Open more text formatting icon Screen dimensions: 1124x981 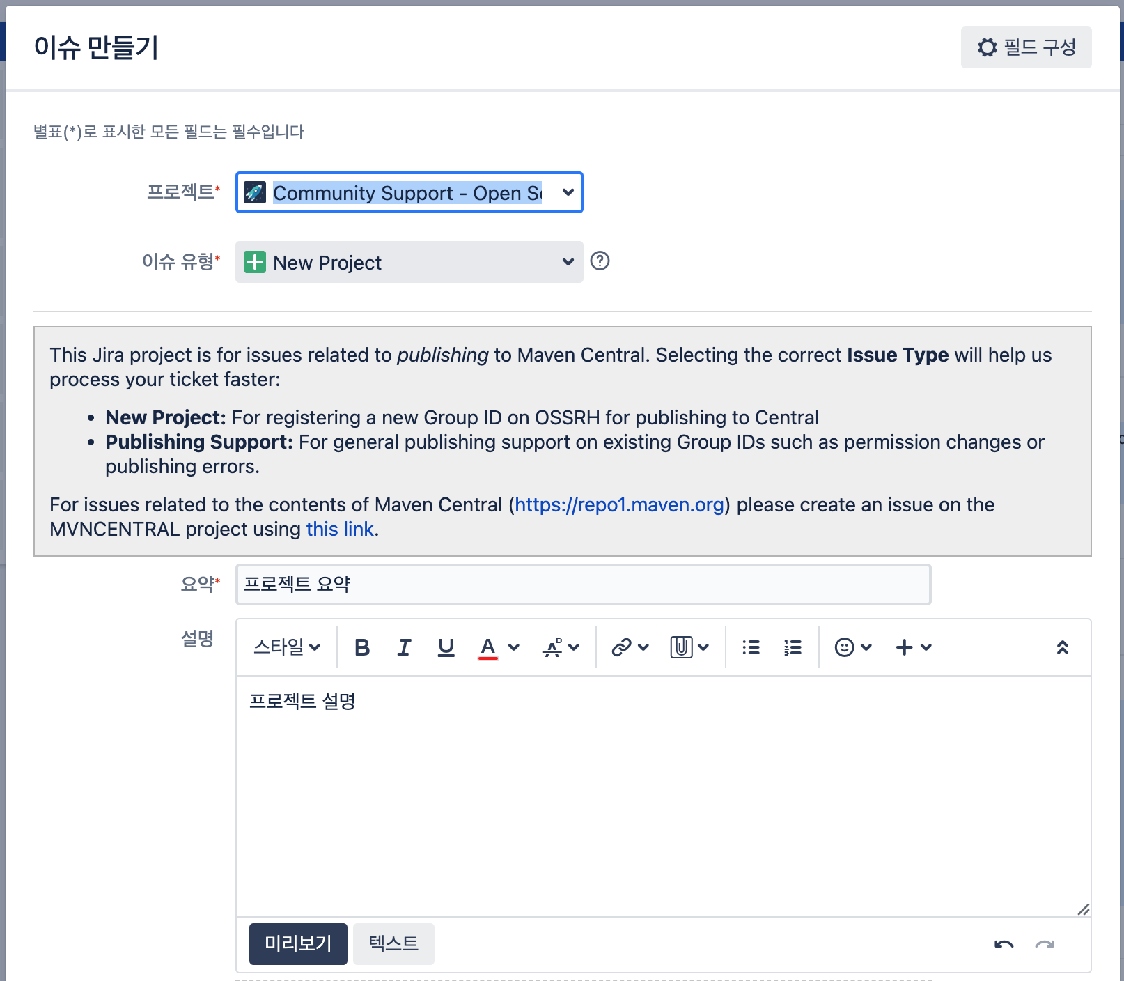(x=553, y=647)
